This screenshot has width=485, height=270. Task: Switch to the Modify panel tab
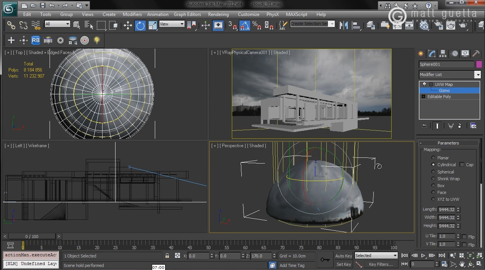(432, 54)
